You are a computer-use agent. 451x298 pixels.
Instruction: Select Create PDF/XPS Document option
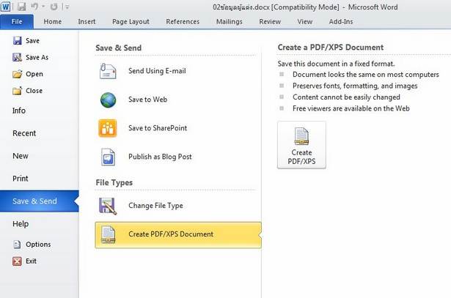pyautogui.click(x=178, y=234)
